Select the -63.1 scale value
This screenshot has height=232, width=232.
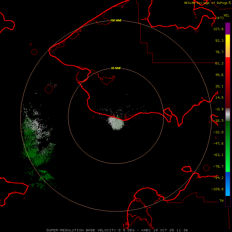[x=218, y=155]
